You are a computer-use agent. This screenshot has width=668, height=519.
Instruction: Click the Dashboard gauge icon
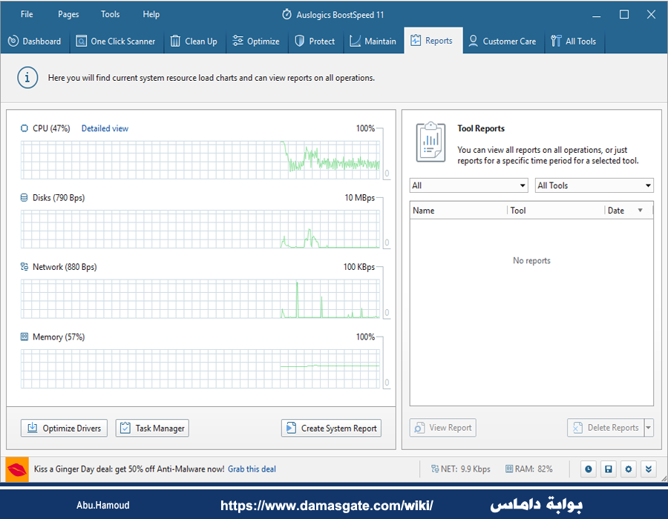tap(13, 41)
